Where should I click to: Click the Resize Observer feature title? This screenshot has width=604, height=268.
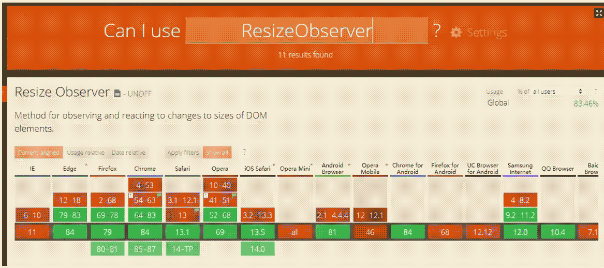(62, 92)
